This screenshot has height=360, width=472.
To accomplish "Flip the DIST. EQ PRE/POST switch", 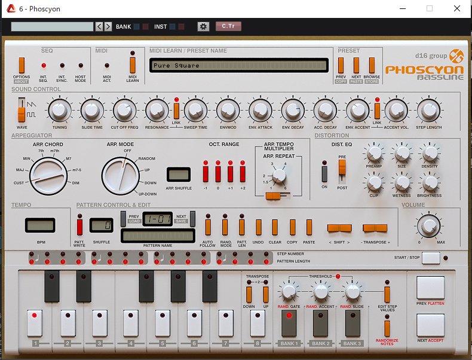I will coord(342,172).
